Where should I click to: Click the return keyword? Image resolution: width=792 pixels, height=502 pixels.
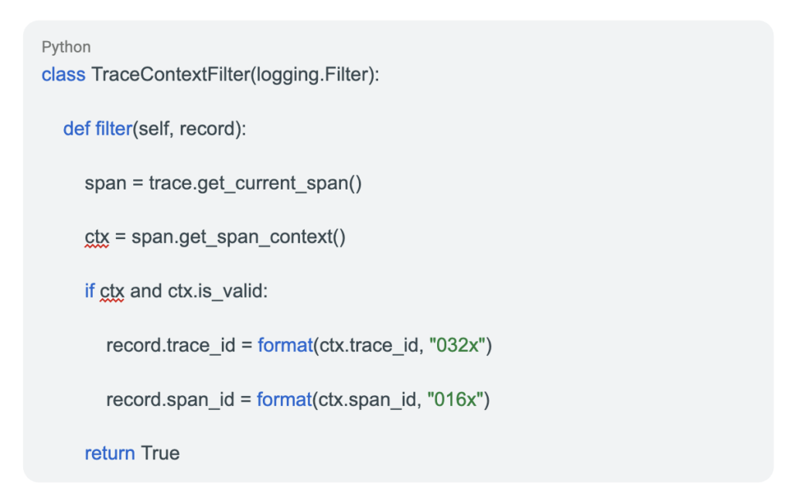(110, 453)
